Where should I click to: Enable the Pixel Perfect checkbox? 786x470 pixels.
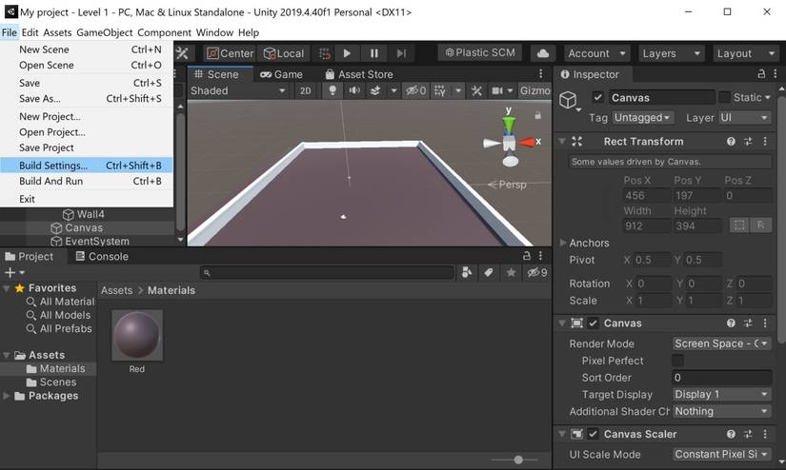(x=677, y=361)
